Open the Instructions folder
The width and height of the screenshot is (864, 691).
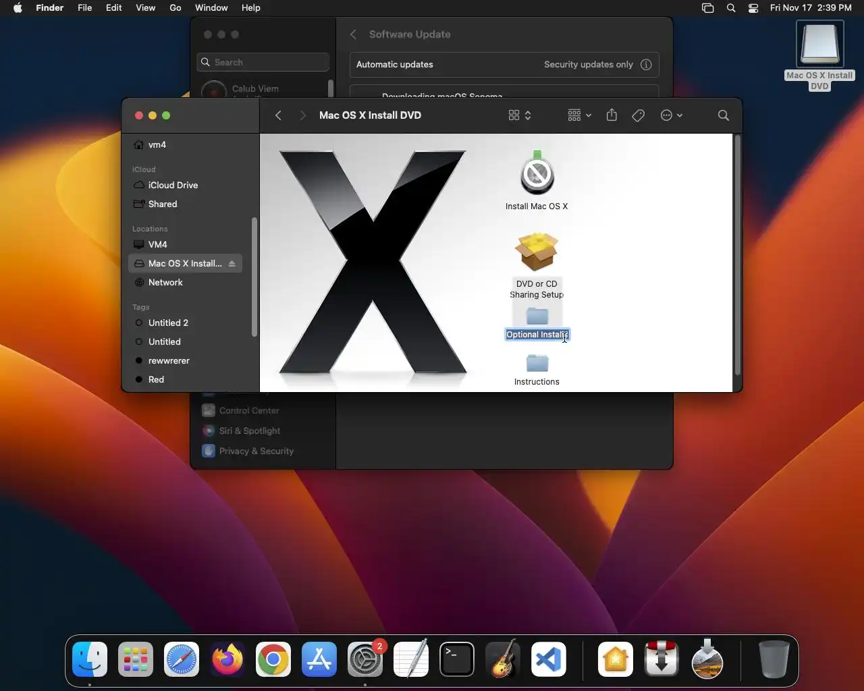537,363
